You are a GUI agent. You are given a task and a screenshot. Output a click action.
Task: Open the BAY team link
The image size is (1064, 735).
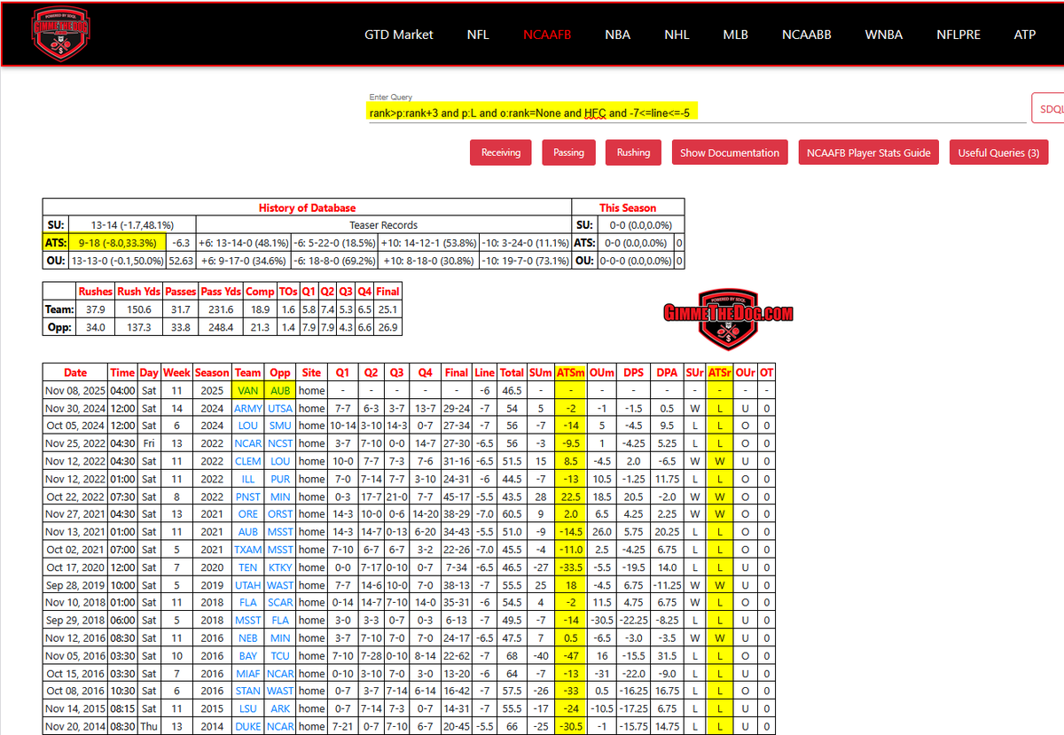(248, 656)
